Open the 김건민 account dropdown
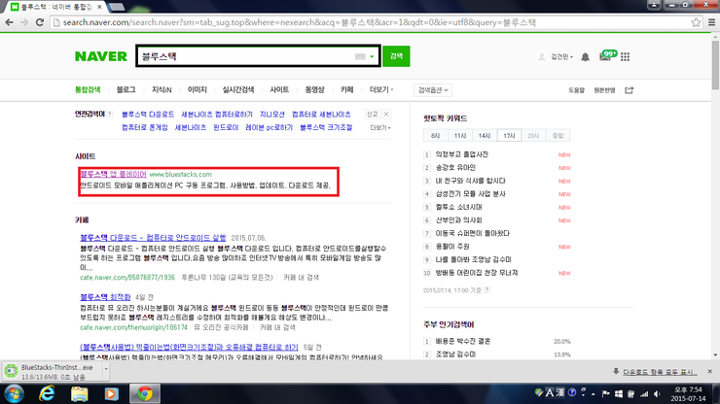This screenshot has width=720, height=404. (561, 57)
